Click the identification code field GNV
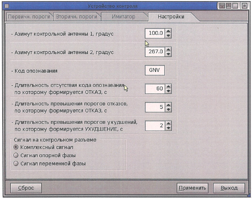Screen dimensions: 252x199 tap(155, 70)
